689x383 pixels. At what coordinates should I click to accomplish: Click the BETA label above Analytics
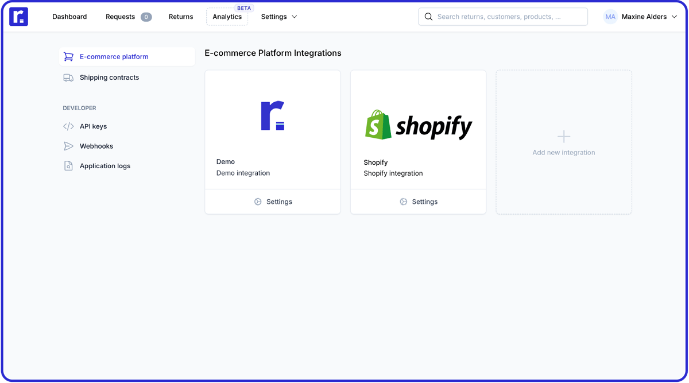pyautogui.click(x=244, y=8)
